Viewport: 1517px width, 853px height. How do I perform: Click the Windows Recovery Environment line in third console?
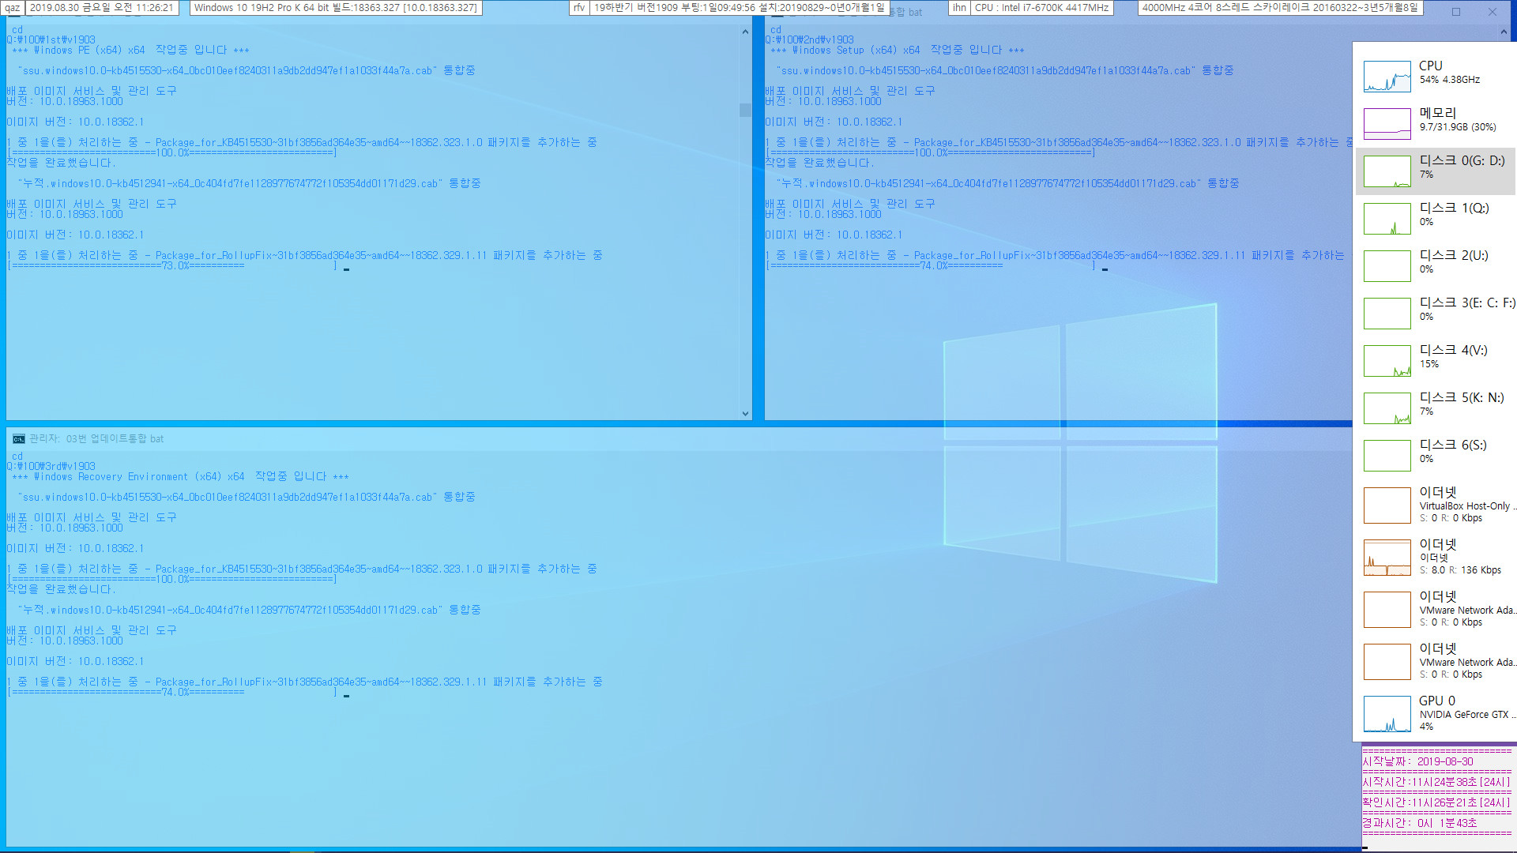tap(180, 477)
